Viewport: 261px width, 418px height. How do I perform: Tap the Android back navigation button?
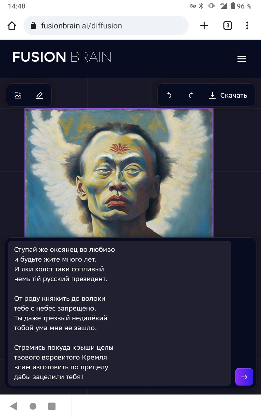pyautogui.click(x=14, y=406)
